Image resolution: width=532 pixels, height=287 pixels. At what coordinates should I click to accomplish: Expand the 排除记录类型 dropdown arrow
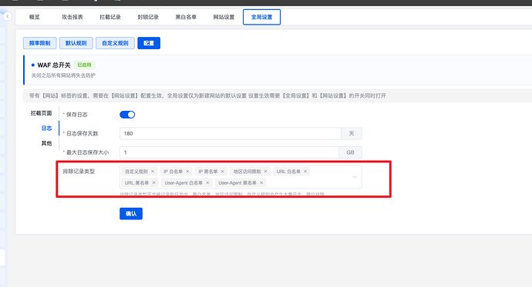(355, 177)
